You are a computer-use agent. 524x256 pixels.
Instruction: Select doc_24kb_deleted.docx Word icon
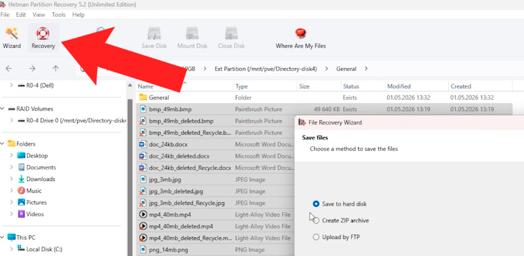tap(143, 156)
